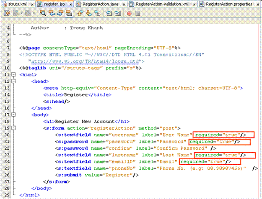Click the "registerAction" action value

click(x=112, y=128)
